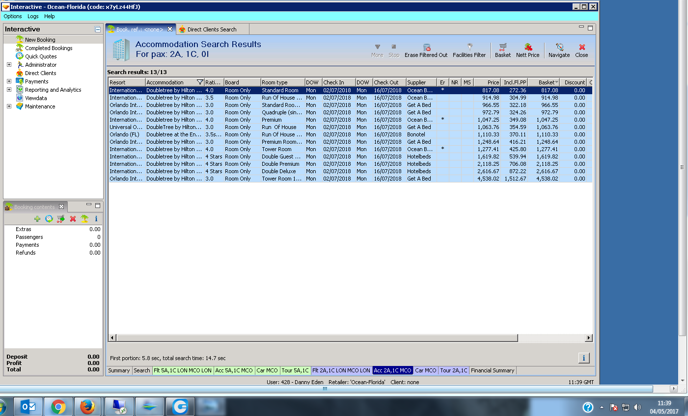Click the green plus icon in Booking contents

(37, 219)
